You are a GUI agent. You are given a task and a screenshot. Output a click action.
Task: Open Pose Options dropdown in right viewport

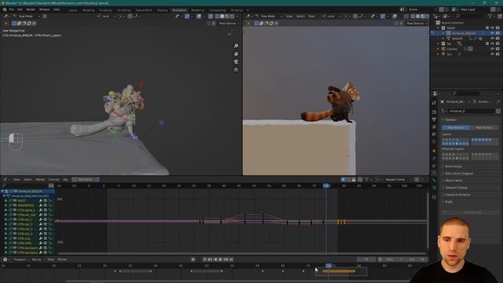[x=417, y=24]
